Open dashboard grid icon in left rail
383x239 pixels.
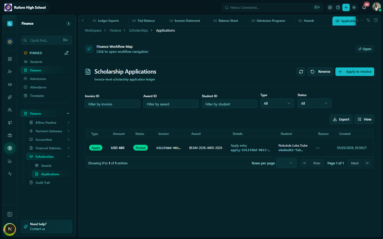point(10,59)
